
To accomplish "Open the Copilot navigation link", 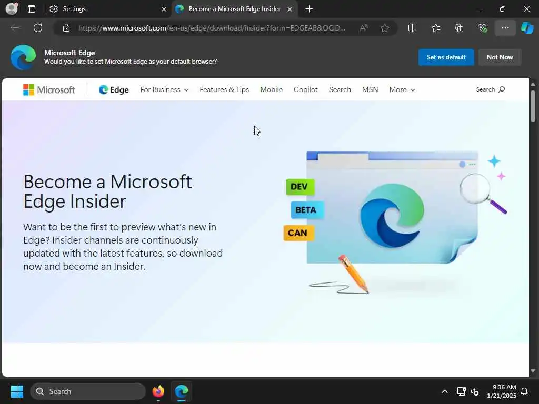I will [306, 89].
